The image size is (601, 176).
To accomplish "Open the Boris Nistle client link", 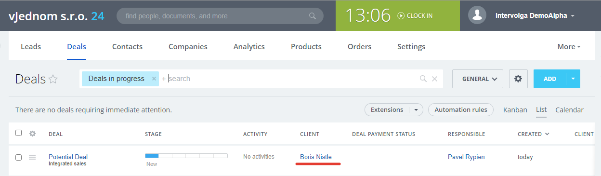I will (x=316, y=157).
